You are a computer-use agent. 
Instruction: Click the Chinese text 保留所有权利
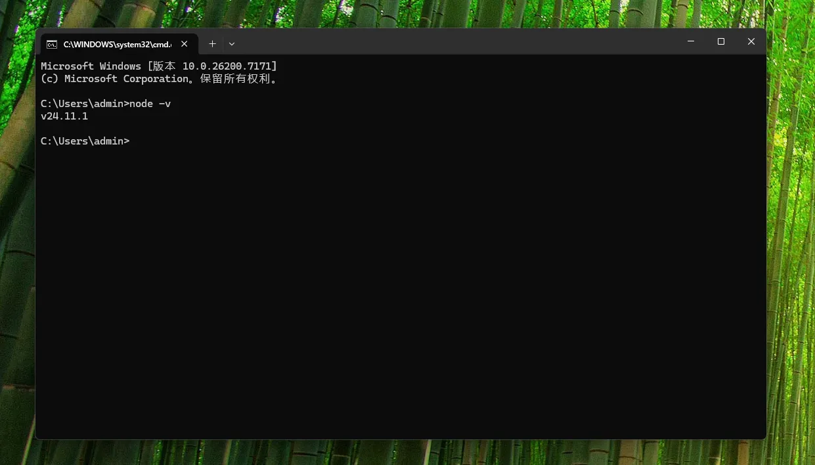[x=236, y=79]
